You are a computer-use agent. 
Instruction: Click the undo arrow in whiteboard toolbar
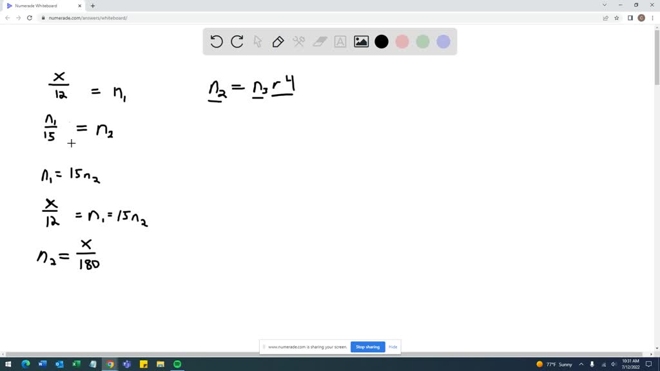click(217, 42)
